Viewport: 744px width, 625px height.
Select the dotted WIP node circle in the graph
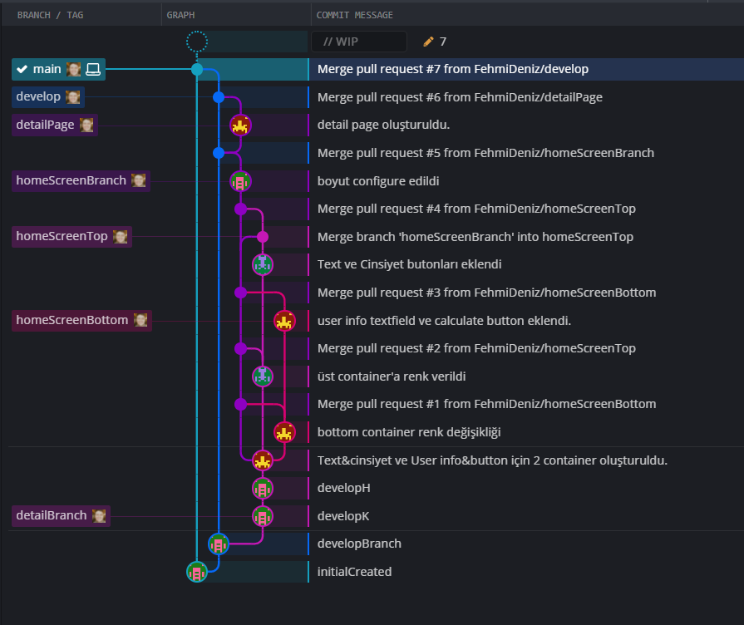click(196, 41)
